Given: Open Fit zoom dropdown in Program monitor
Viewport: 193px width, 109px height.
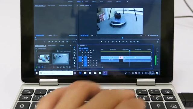Looking at the screenshot, I should point(94,35).
